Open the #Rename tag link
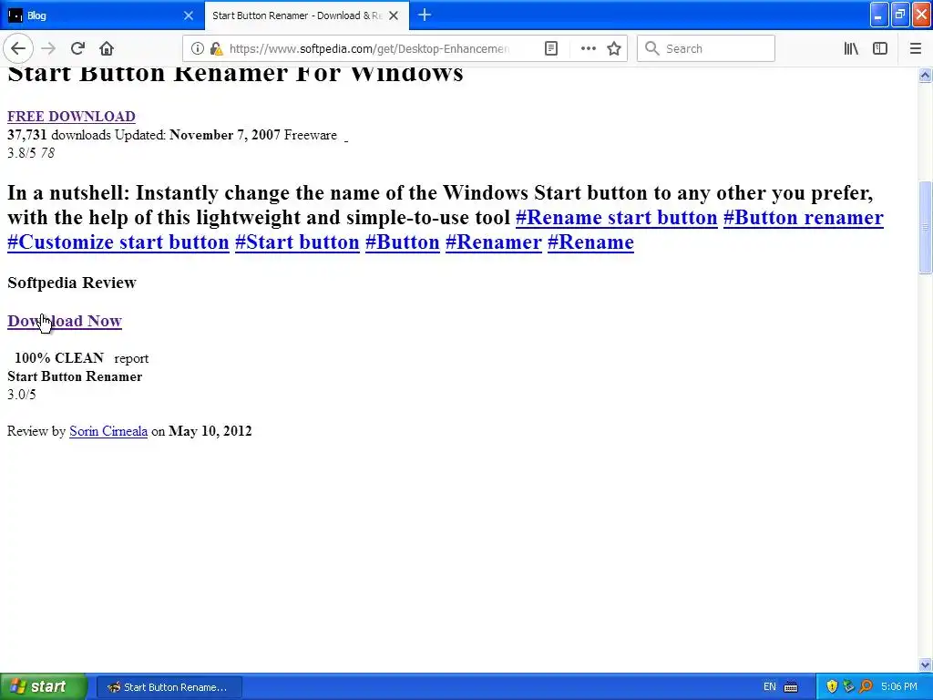Viewport: 933px width, 700px height. [590, 242]
